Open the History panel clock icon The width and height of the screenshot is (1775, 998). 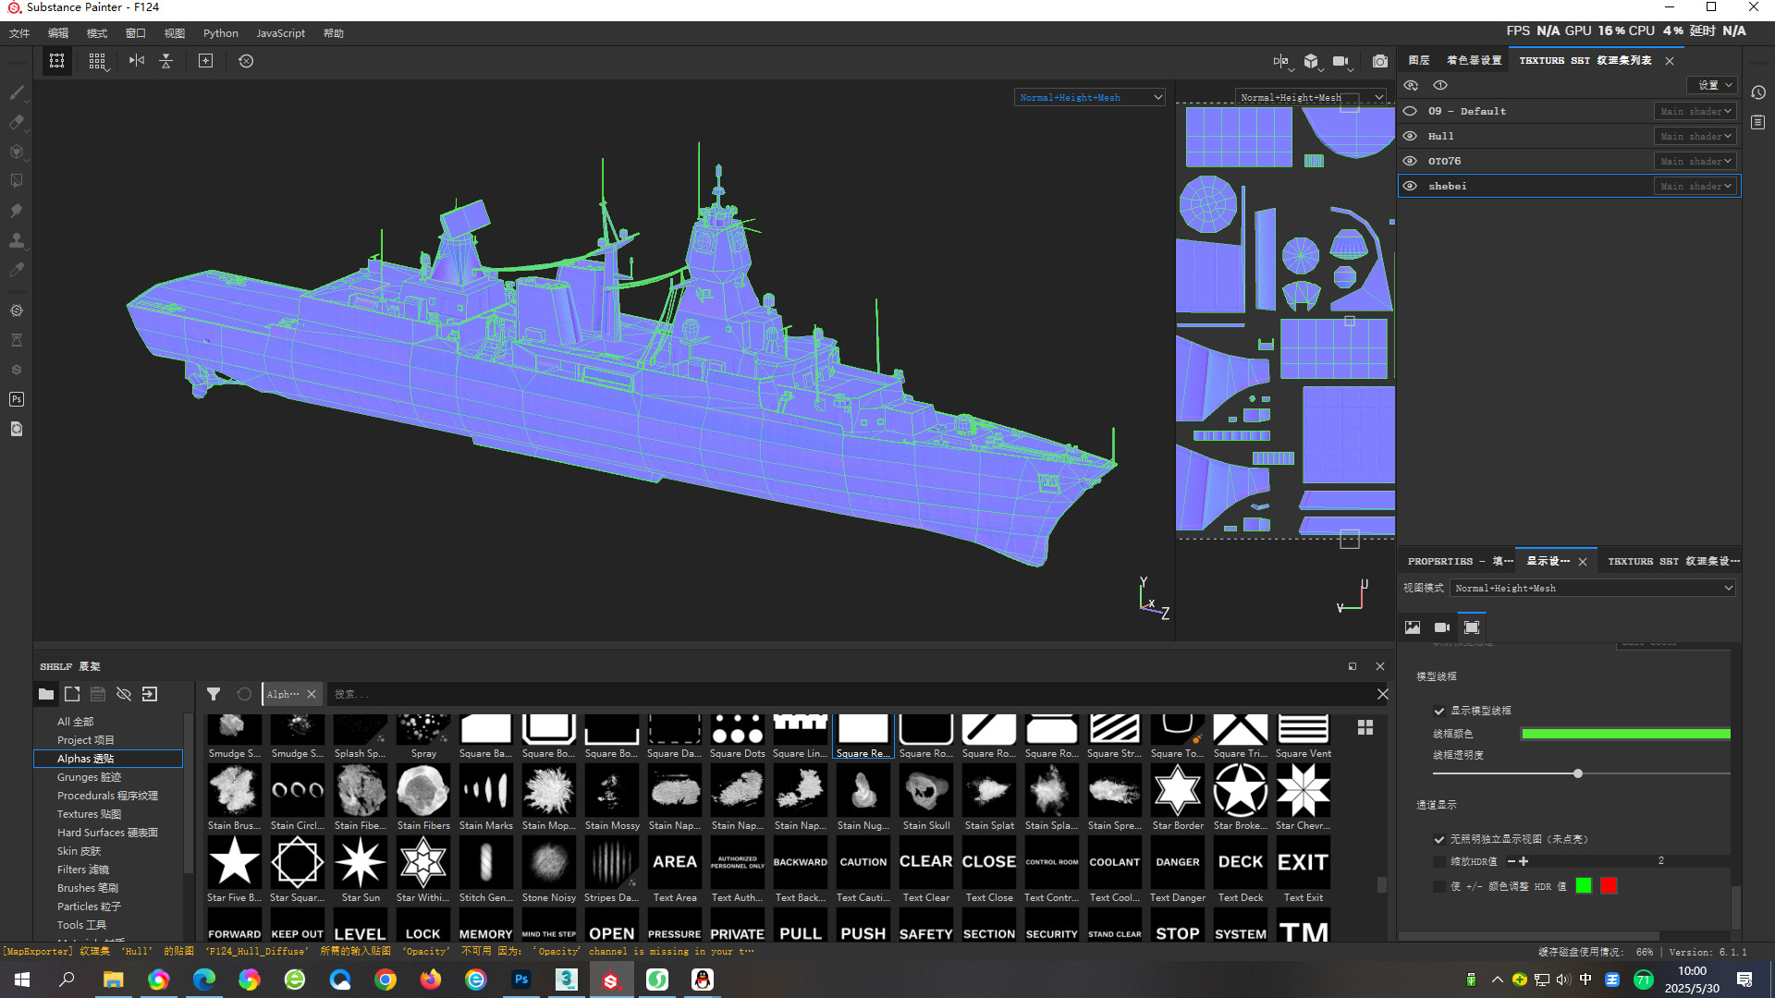point(1757,92)
